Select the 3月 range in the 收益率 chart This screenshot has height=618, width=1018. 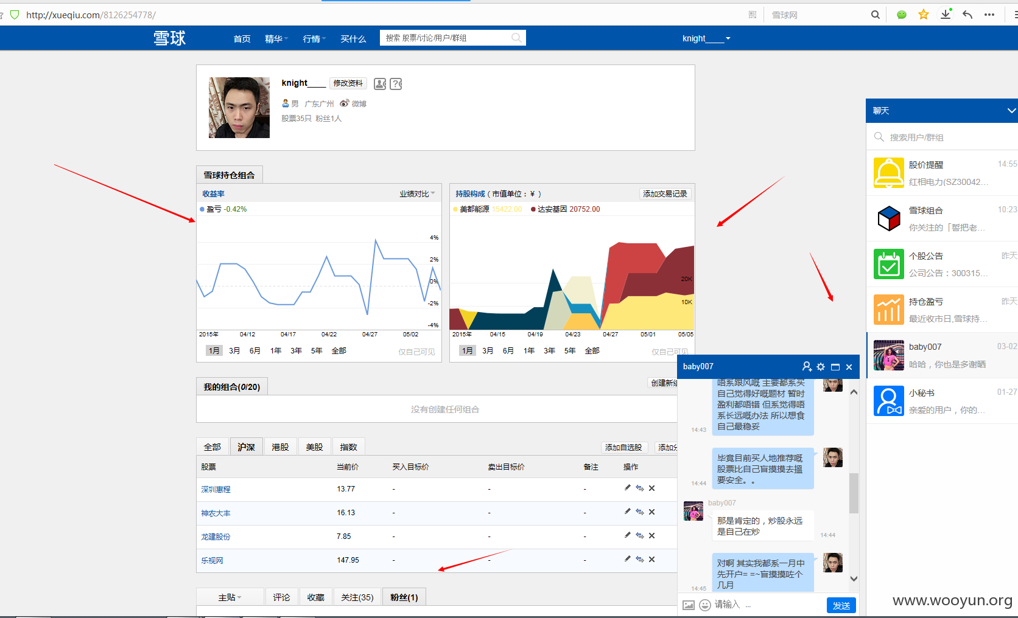pyautogui.click(x=234, y=350)
